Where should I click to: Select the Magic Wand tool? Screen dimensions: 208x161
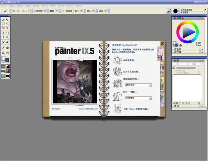(7, 24)
